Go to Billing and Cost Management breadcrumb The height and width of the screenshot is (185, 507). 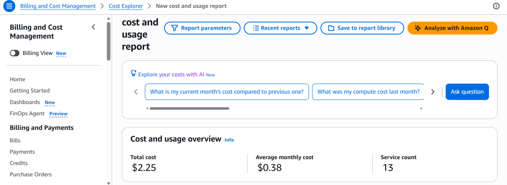pyautogui.click(x=58, y=6)
